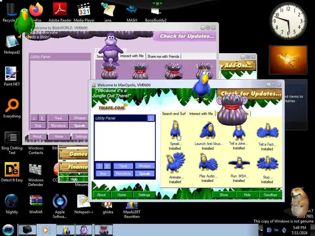The image size is (315, 236).
Task: Open Apple Software Update desktop icon
Action: 60,206
